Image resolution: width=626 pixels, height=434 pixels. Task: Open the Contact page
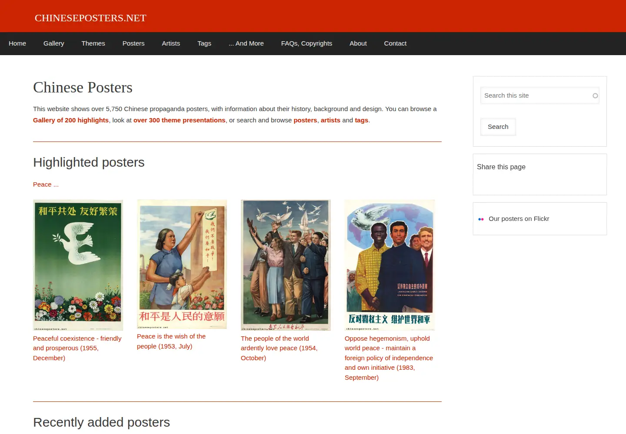point(395,43)
